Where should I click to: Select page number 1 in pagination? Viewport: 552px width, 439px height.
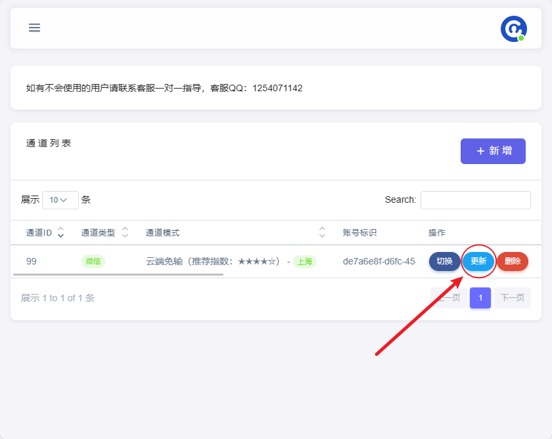point(480,298)
